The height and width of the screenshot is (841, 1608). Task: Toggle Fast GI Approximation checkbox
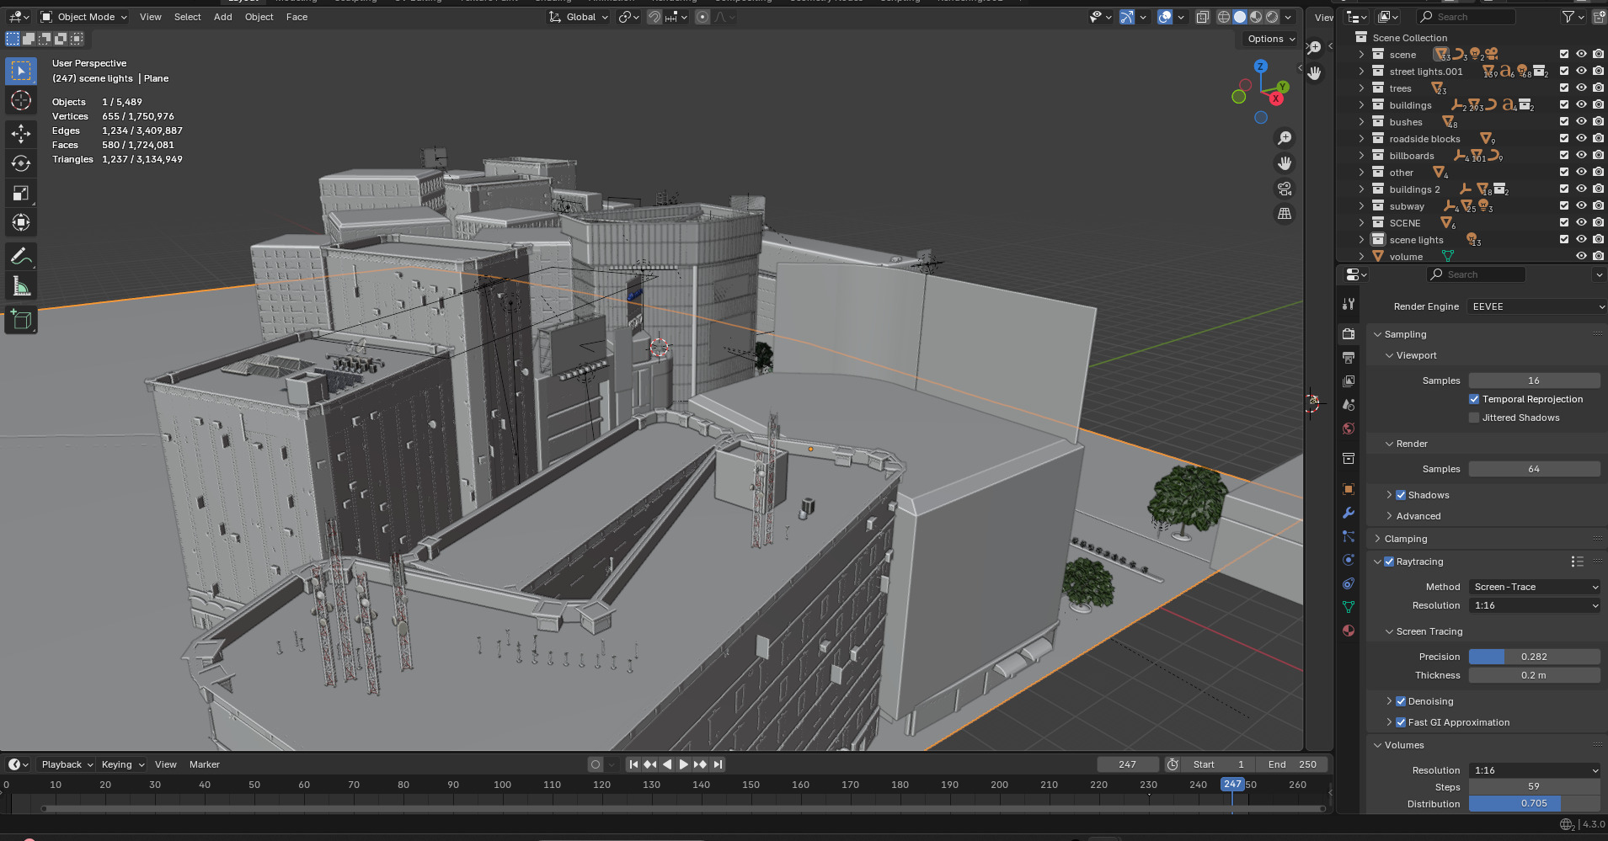coord(1401,722)
